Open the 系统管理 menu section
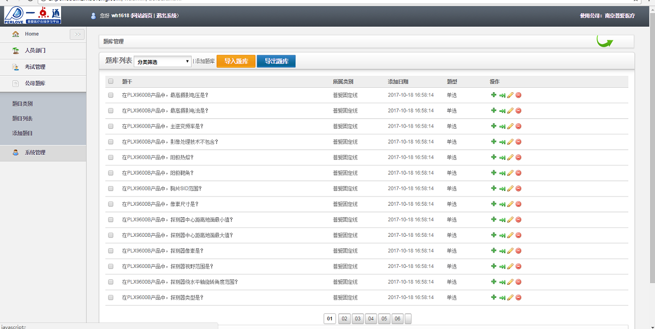Screen dimensions: 655x329 35,153
